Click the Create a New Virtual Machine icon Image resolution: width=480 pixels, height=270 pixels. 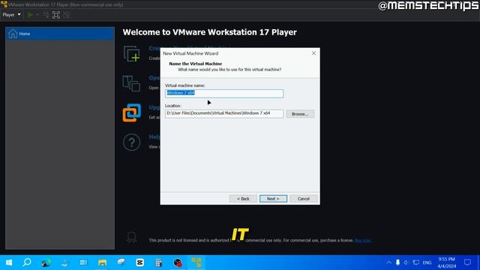[132, 54]
